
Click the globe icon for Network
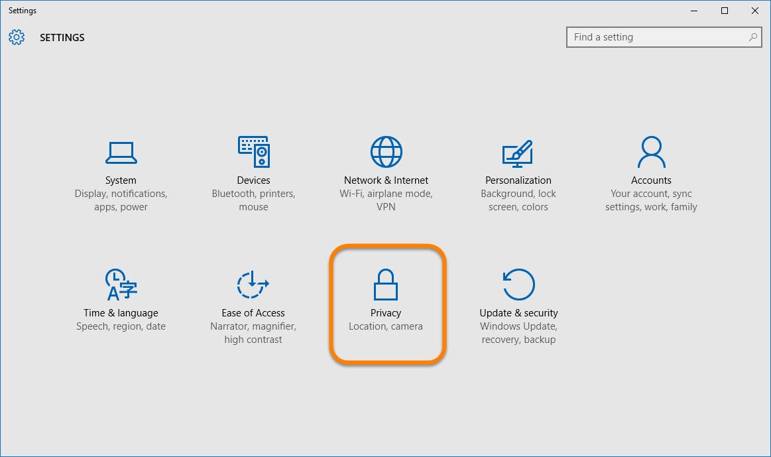386,151
